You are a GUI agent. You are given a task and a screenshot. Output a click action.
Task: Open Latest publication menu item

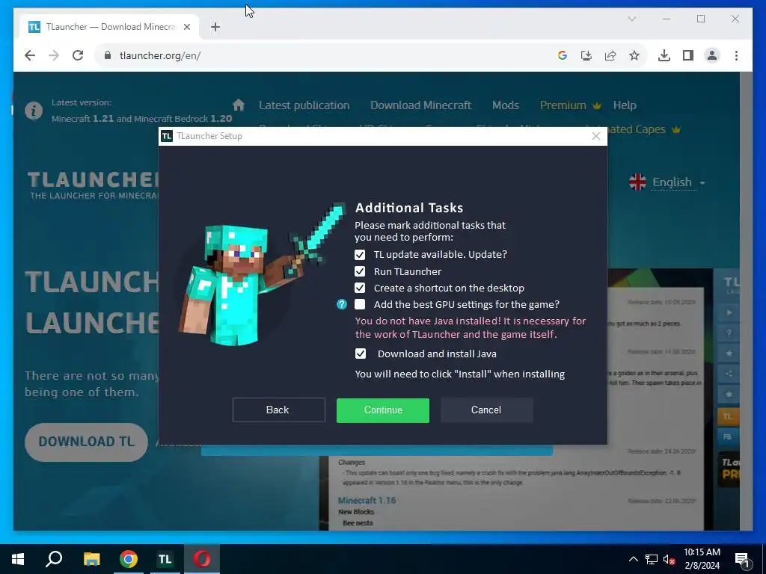click(x=304, y=105)
